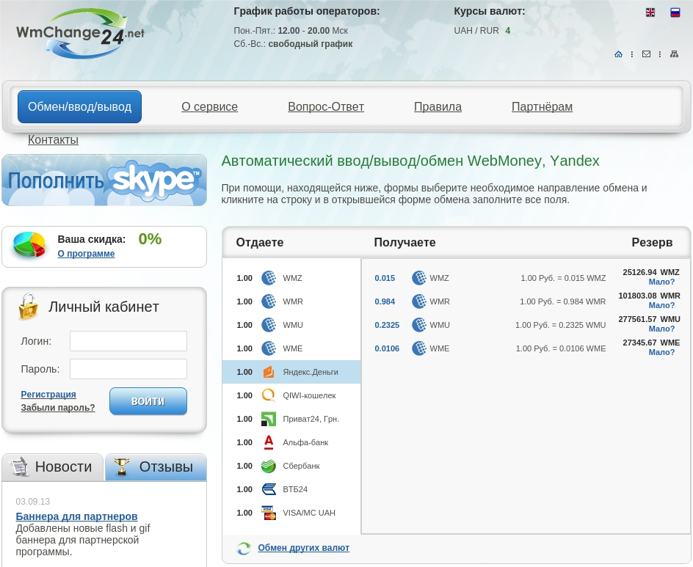Click Мало? link under WMU reserve
Viewport: 693px width, 567px height.
coord(661,329)
